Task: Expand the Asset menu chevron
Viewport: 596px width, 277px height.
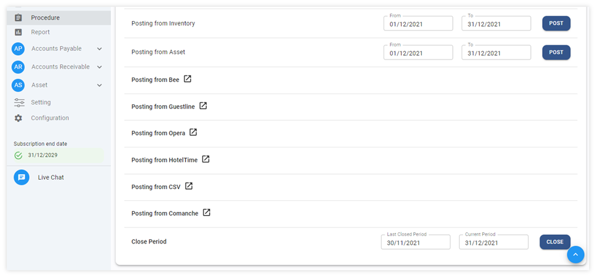Action: point(100,85)
